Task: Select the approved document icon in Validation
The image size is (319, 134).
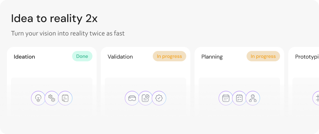Action: coord(146,98)
